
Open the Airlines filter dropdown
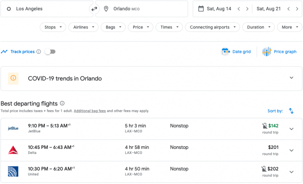83,27
